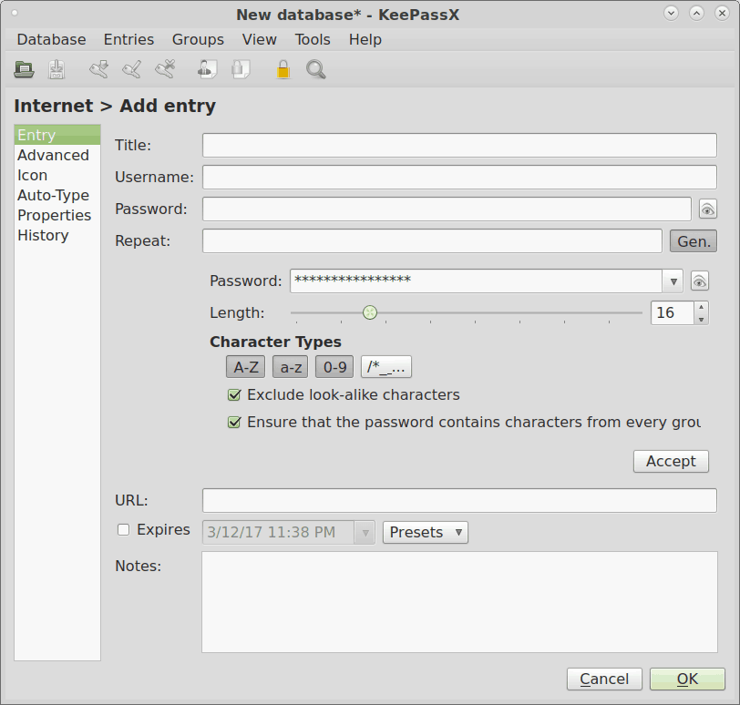Switch to the Icon section

coord(57,176)
